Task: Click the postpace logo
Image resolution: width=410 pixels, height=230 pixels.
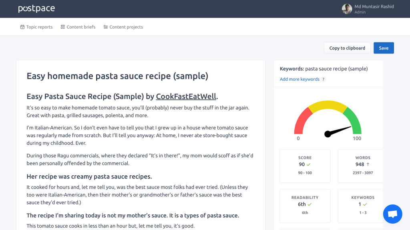Action: (x=36, y=8)
